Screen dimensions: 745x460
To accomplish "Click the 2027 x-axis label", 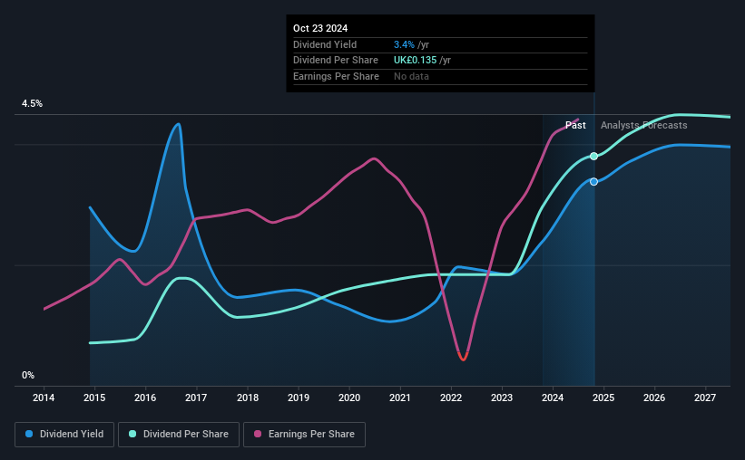I will pos(705,398).
